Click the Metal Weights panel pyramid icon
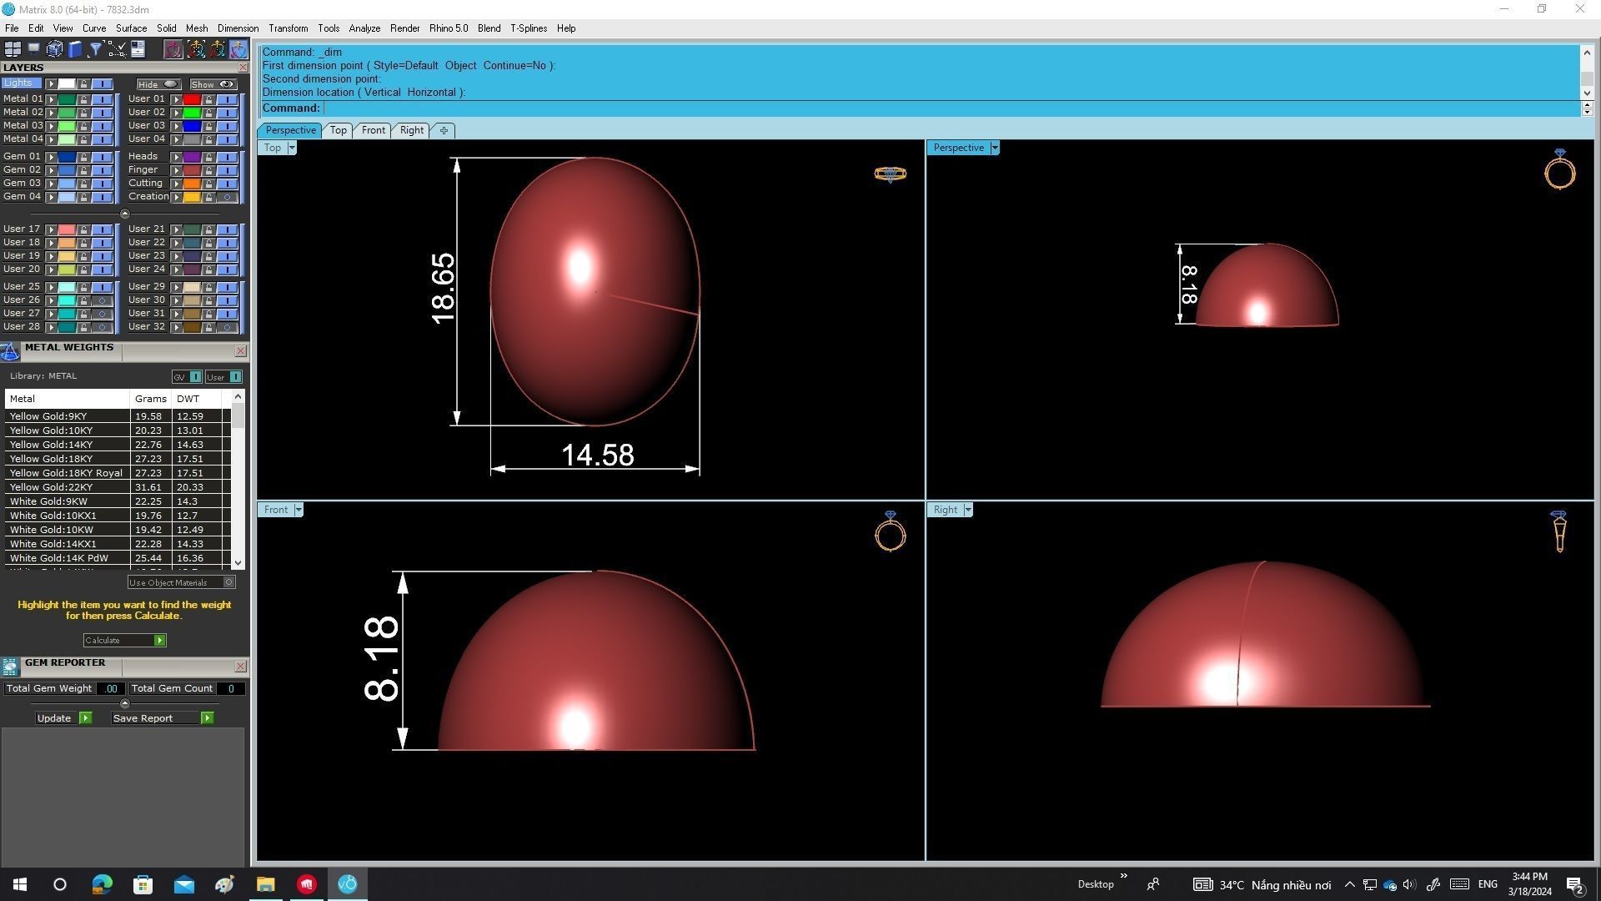 pyautogui.click(x=10, y=351)
